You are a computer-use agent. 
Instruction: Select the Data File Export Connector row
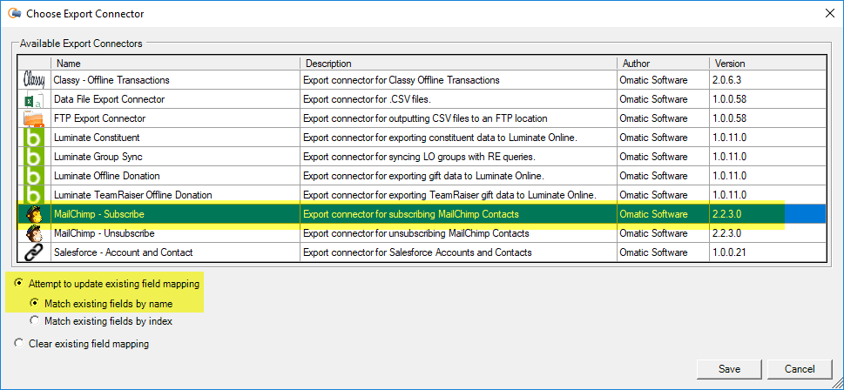(422, 99)
